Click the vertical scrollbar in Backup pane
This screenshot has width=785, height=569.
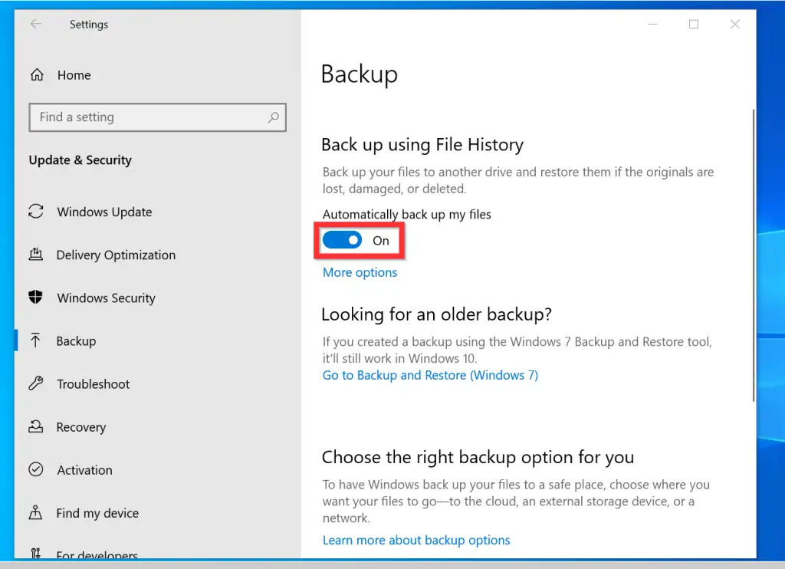point(754,253)
